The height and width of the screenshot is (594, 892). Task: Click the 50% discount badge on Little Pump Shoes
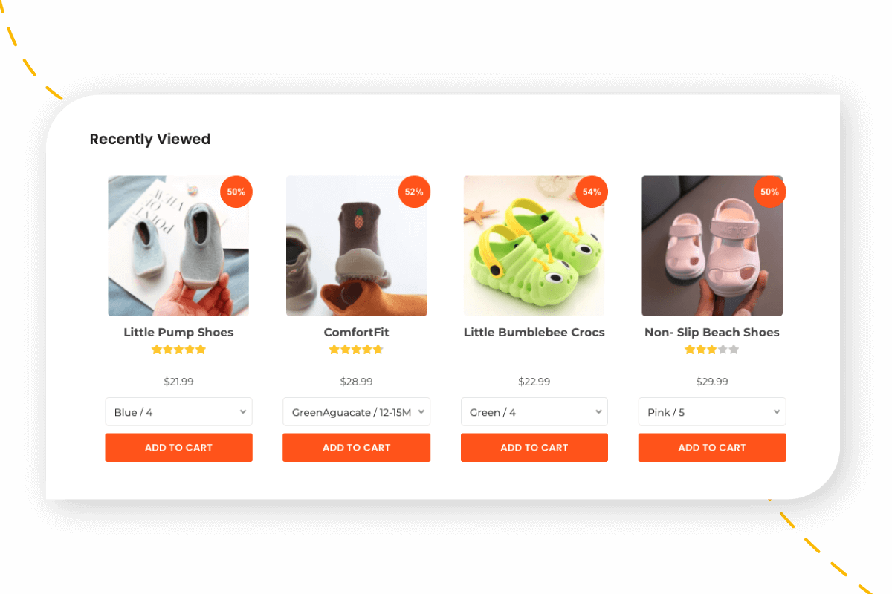pyautogui.click(x=236, y=192)
